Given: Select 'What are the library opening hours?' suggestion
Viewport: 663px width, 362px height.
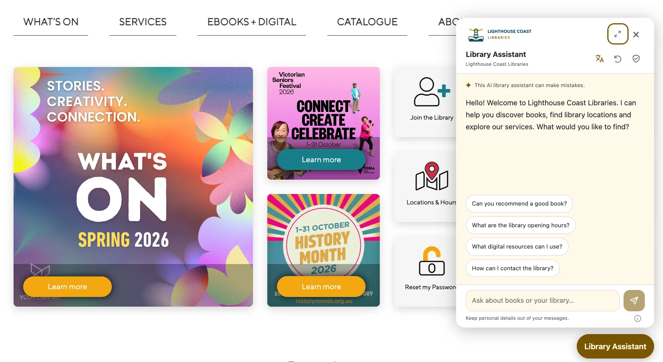Looking at the screenshot, I should [521, 225].
